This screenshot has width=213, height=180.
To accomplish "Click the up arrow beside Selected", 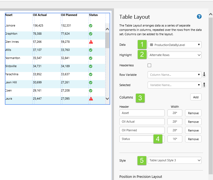I will [x=204, y=85].
